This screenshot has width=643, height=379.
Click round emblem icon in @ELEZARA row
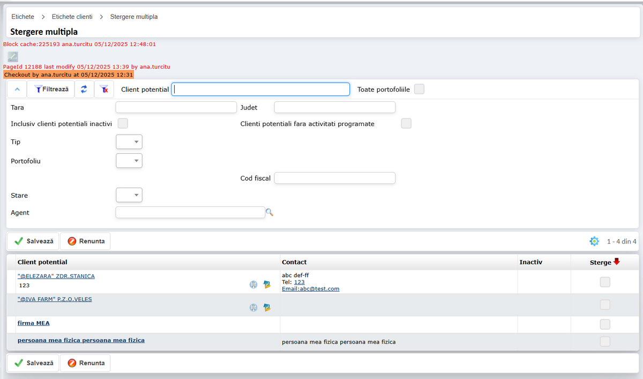253,285
